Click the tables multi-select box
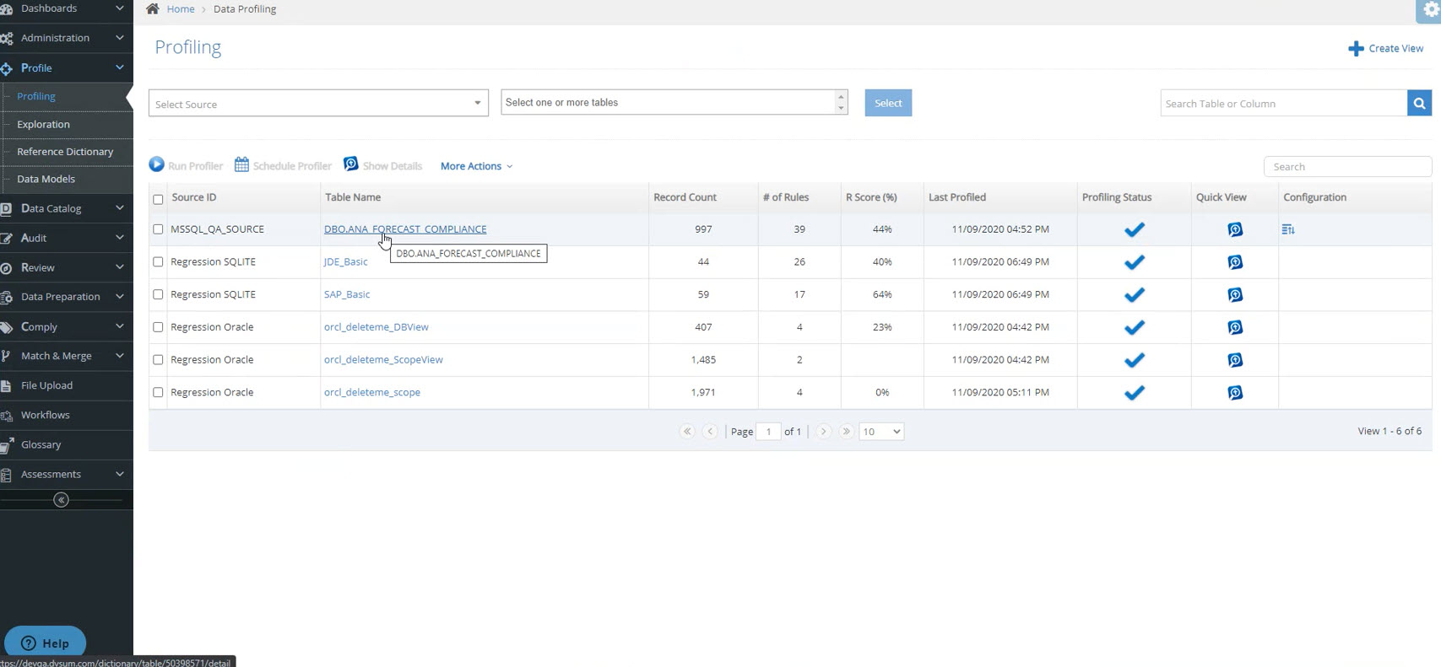The image size is (1441, 667). [674, 102]
